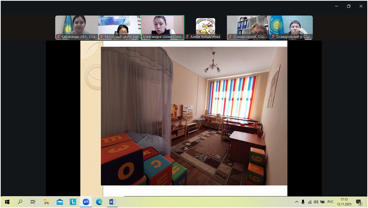Image resolution: width=368 pixels, height=208 pixels.
Task: Select Алида Байдалиева's participant tile
Action: coord(205,27)
